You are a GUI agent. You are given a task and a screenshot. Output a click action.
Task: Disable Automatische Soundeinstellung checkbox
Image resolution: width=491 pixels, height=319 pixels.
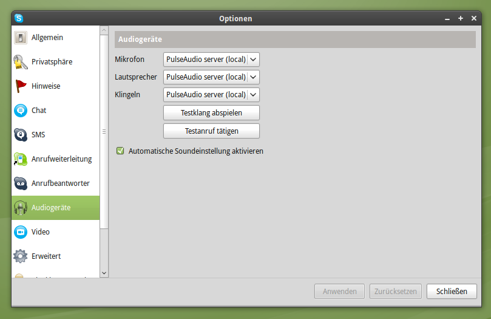(120, 151)
